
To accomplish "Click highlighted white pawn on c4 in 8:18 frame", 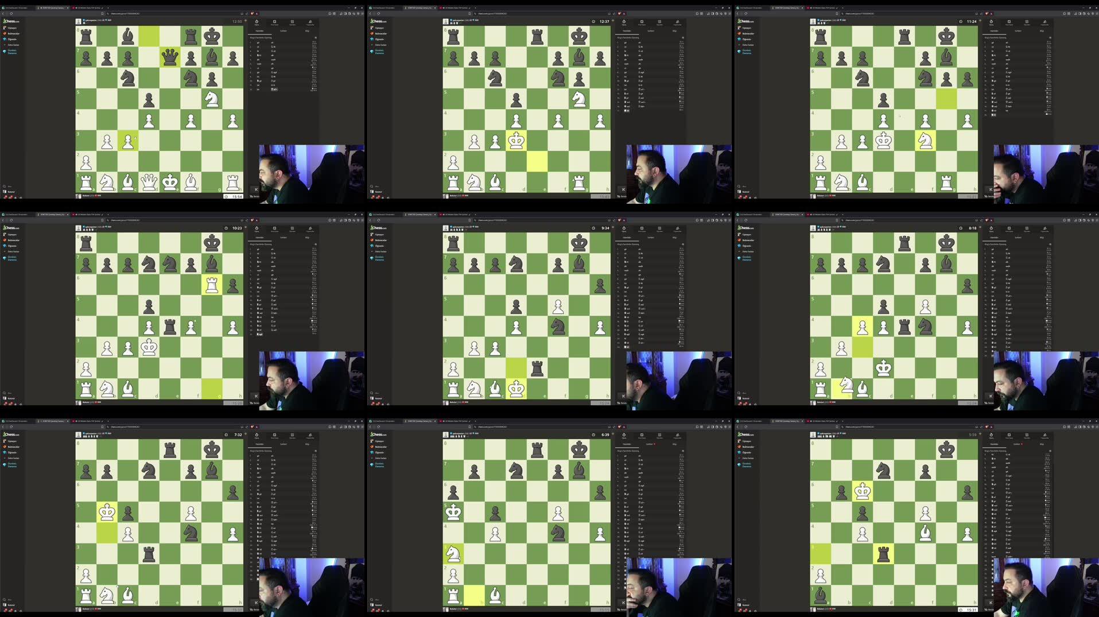I will coord(862,327).
